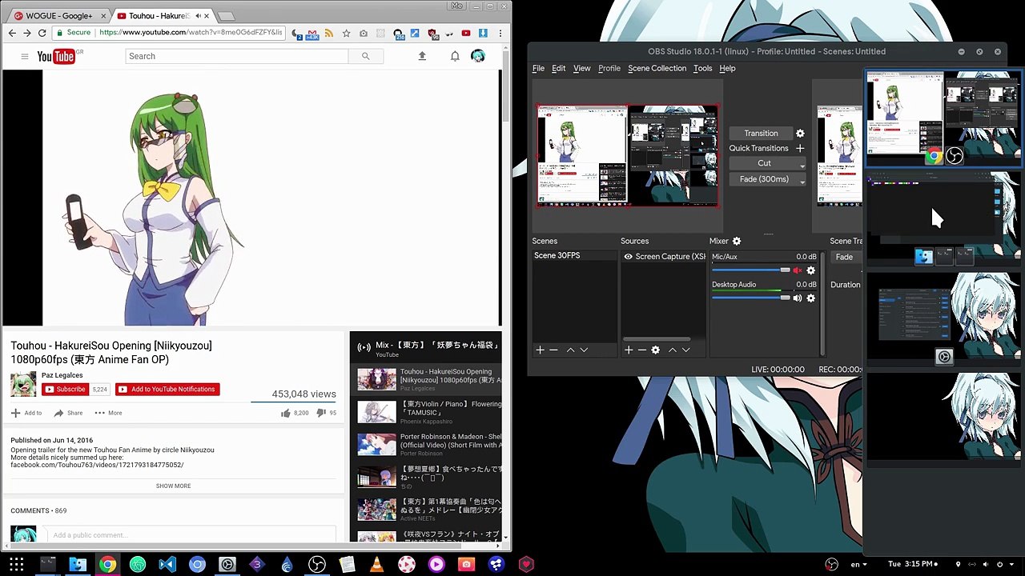1025x576 pixels.
Task: Open Paz Legalces channel name link
Action: tap(62, 375)
